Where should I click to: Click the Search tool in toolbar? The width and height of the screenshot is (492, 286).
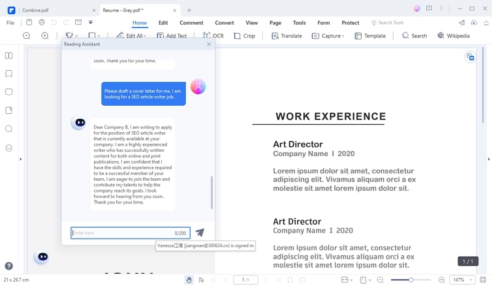415,36
